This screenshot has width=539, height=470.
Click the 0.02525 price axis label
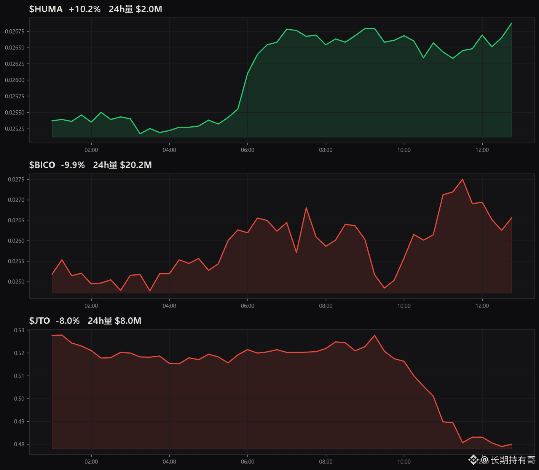tap(14, 129)
